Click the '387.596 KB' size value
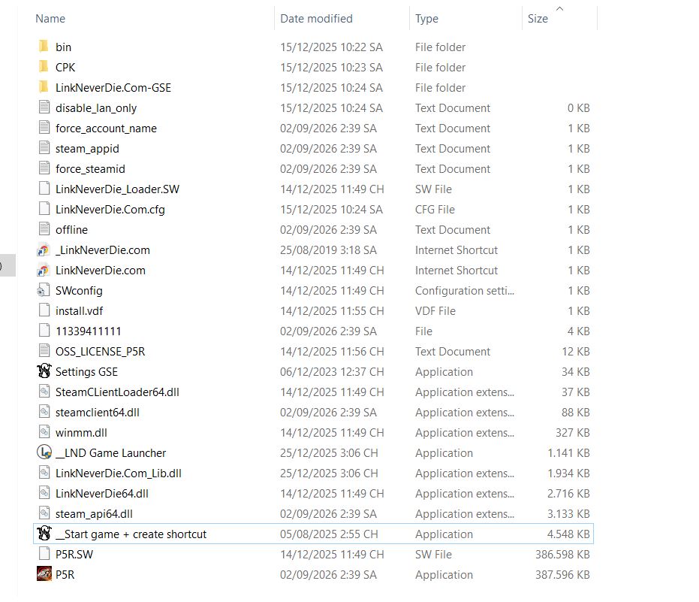The width and height of the screenshot is (699, 602). coord(562,575)
